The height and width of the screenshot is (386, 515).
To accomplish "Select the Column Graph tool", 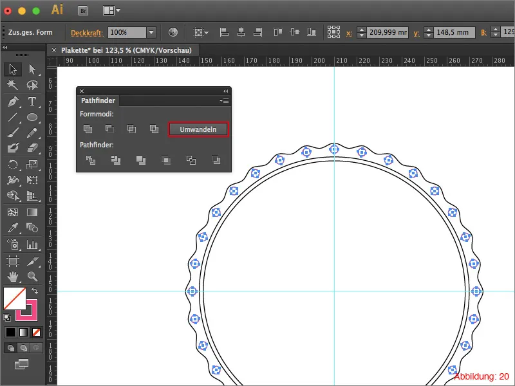I will click(32, 244).
